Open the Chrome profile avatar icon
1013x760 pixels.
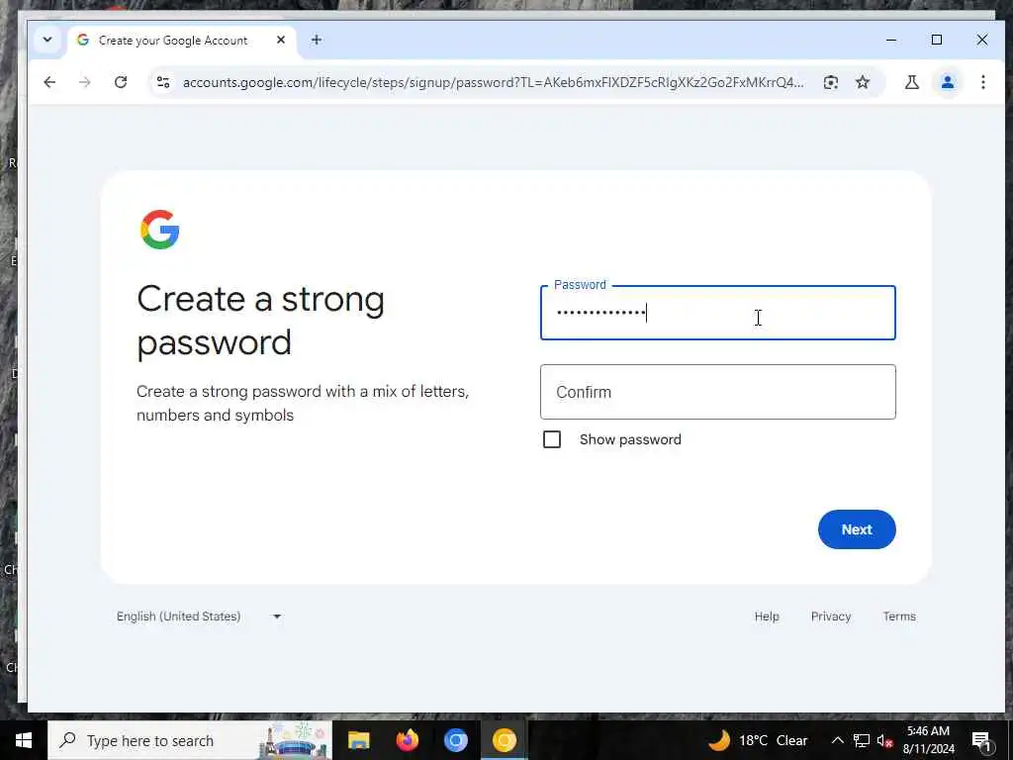coord(947,82)
